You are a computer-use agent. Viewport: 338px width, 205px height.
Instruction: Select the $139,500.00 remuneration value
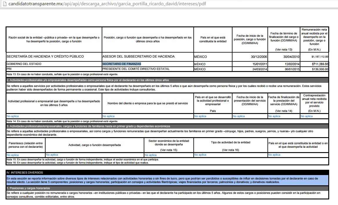pyautogui.click(x=320, y=69)
